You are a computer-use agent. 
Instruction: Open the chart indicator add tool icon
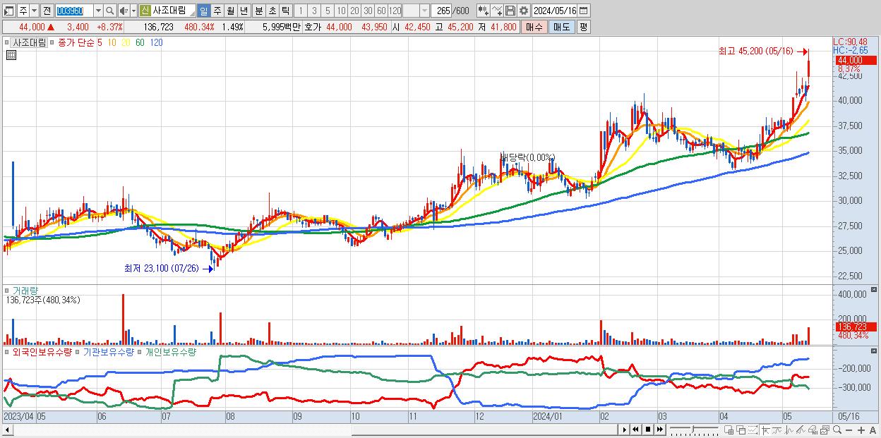[x=484, y=11]
